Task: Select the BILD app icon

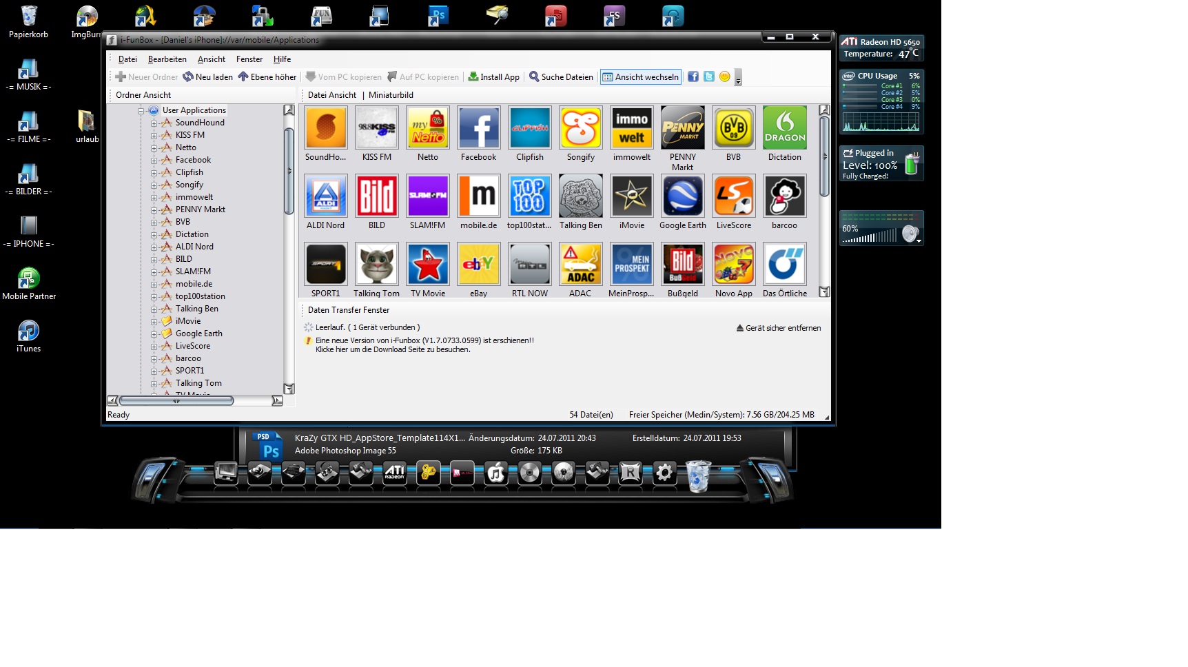Action: (377, 196)
